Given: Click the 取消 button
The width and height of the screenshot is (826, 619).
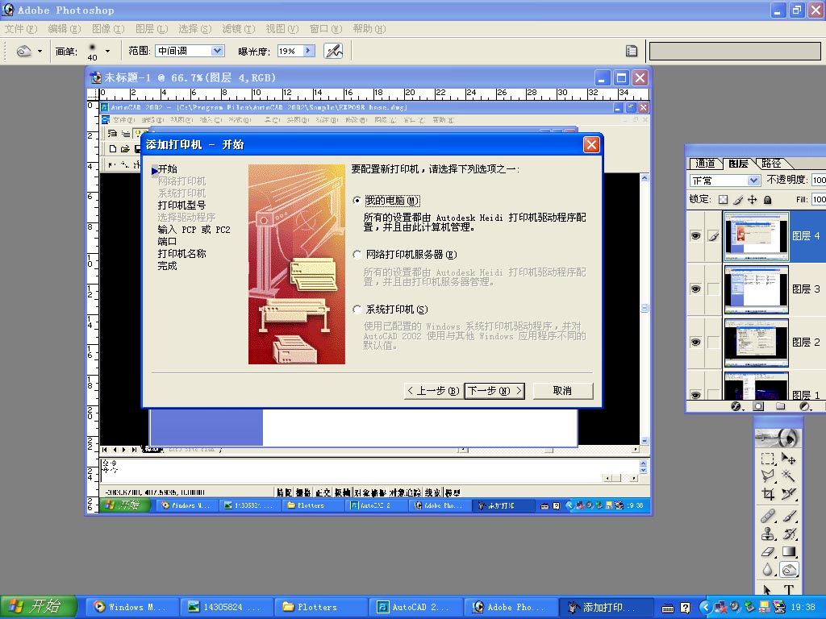Looking at the screenshot, I should 562,391.
